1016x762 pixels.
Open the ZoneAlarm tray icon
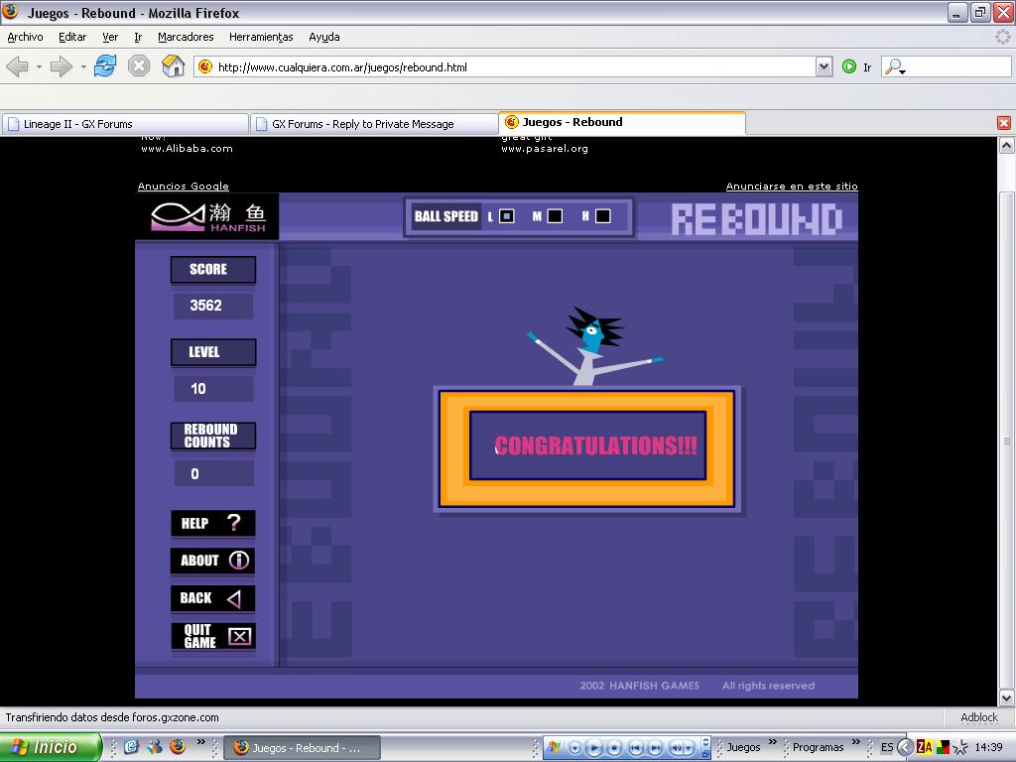pyautogui.click(x=925, y=747)
